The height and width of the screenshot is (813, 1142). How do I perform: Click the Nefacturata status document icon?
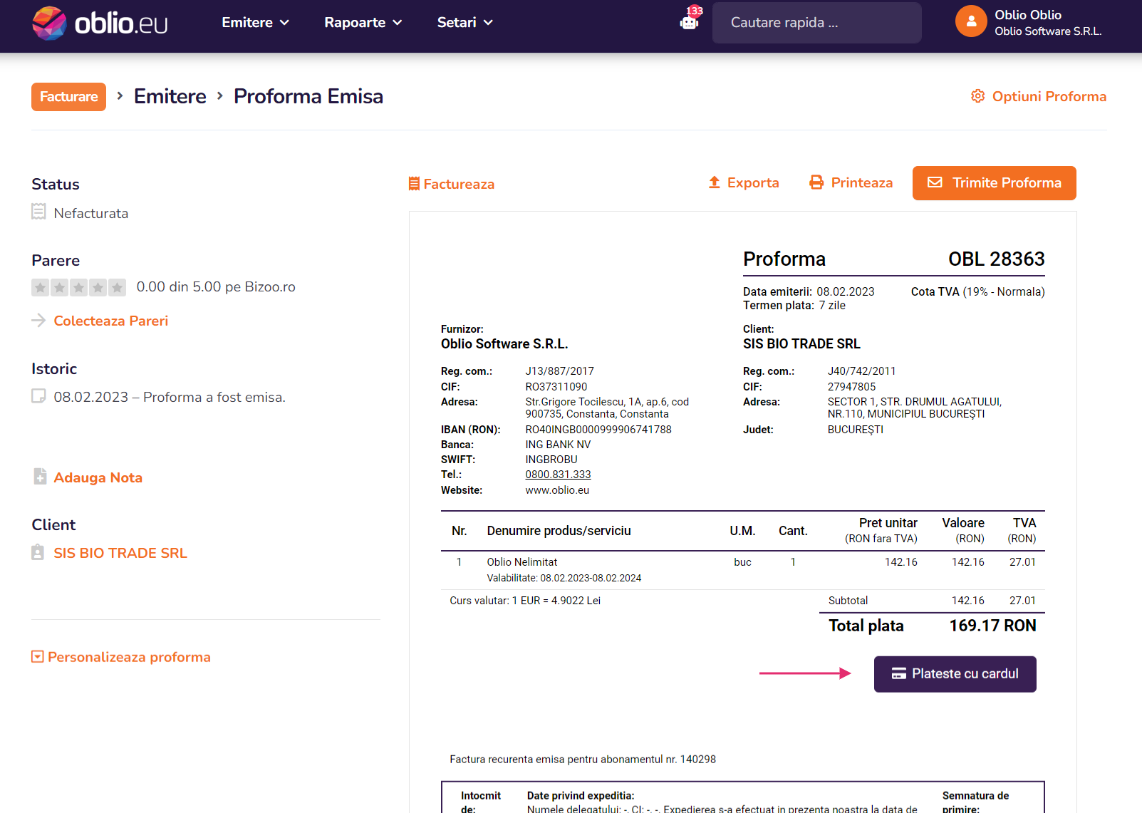pyautogui.click(x=38, y=212)
